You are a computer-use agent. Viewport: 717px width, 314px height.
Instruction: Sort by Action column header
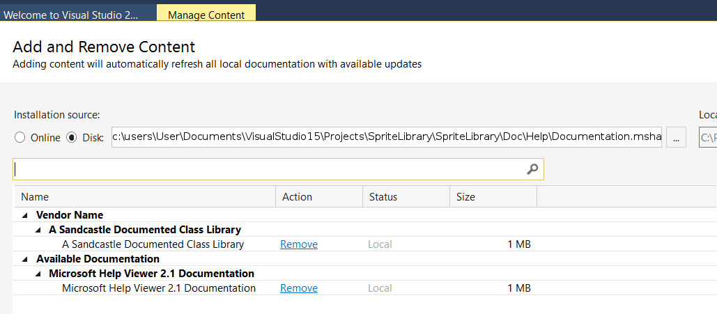coord(319,197)
